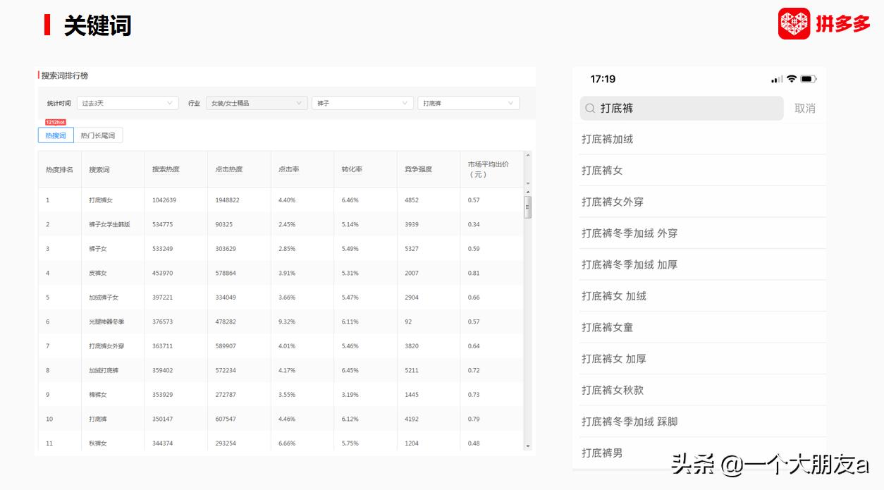
Task: Click search term 裤子女 in rank 3 row
Action: [x=99, y=249]
